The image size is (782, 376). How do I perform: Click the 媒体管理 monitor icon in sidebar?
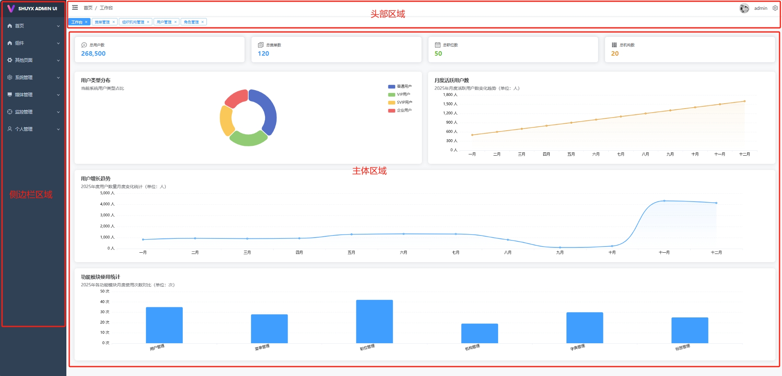point(10,95)
